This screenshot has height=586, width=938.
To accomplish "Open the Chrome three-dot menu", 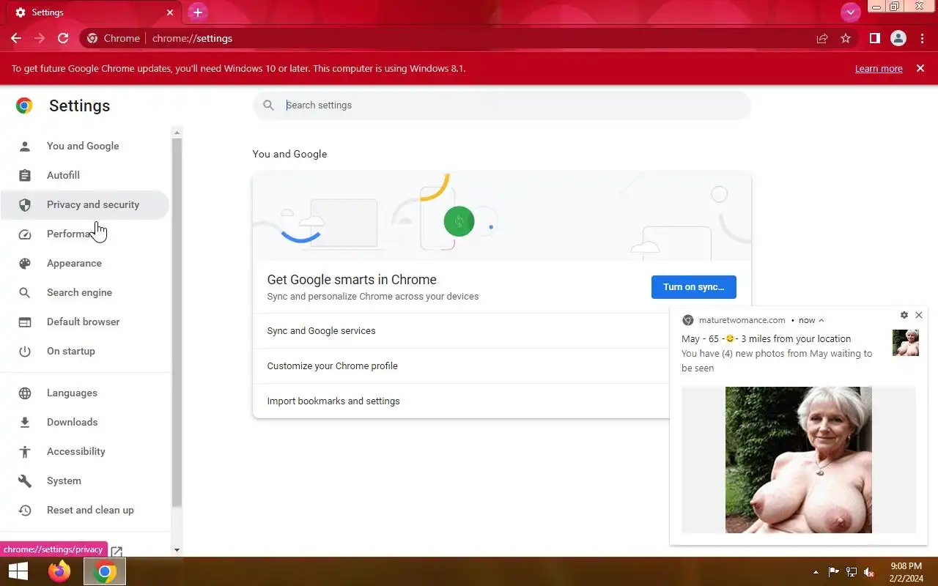I will (x=922, y=38).
